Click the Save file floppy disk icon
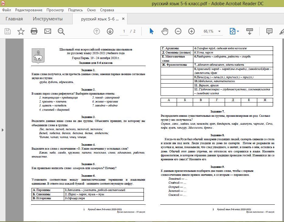 [8, 31]
